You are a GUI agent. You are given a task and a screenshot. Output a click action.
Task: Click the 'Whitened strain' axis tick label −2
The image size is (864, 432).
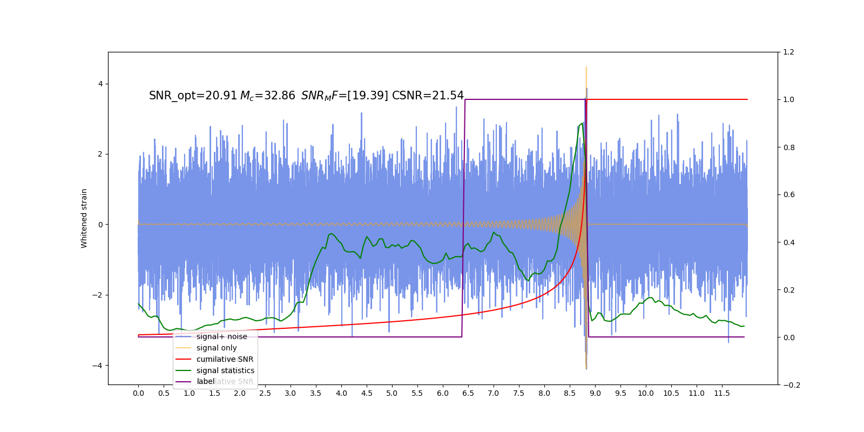[x=97, y=295]
